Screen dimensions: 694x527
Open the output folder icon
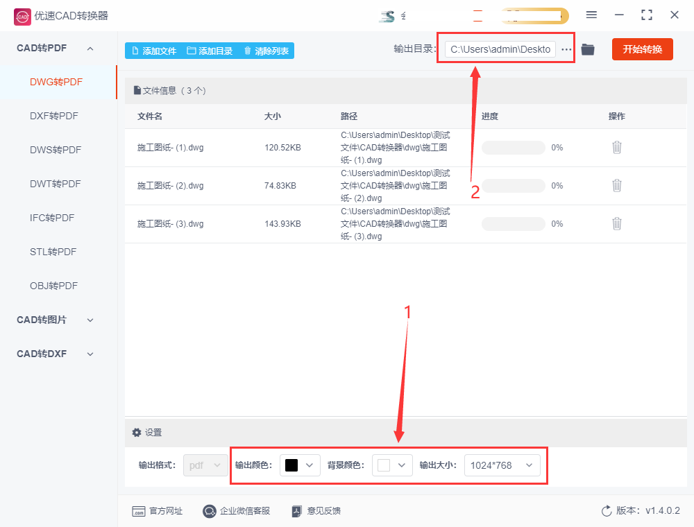click(x=588, y=49)
